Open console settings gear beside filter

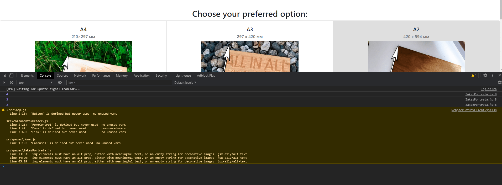[x=500, y=82]
